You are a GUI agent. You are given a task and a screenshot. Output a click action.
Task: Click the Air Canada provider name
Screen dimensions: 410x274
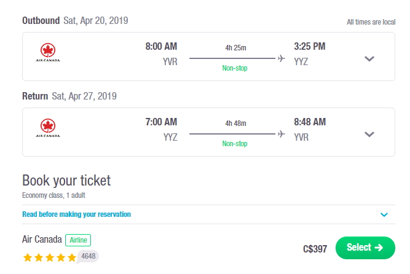click(x=42, y=239)
